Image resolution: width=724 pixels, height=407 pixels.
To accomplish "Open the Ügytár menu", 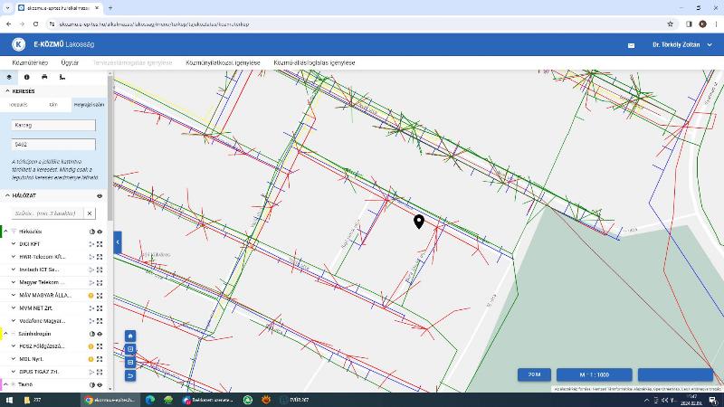I will pyautogui.click(x=70, y=62).
